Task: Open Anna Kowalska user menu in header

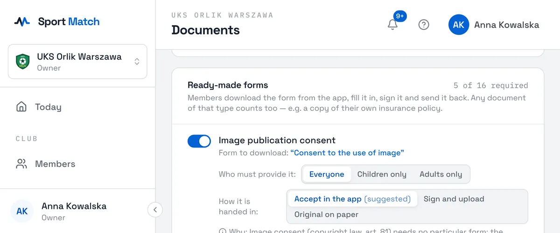Action: (x=494, y=25)
